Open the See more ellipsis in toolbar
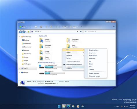The image size is (137, 109). pos(82,27)
